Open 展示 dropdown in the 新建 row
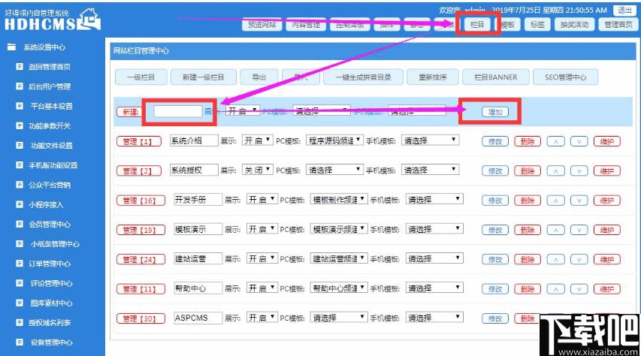Screen dimensions: 641x356 click(x=243, y=110)
